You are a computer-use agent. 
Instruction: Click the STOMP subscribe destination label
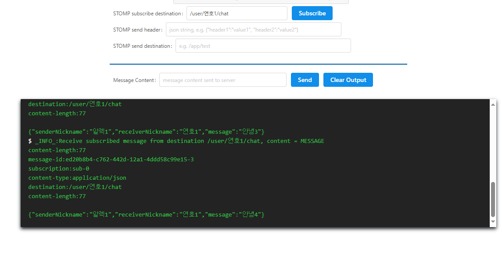[148, 14]
